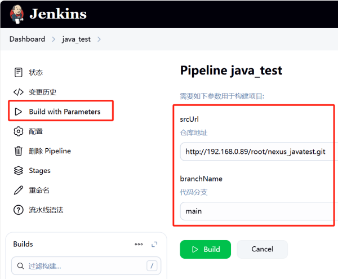Click the 代码分支 description text

click(194, 192)
